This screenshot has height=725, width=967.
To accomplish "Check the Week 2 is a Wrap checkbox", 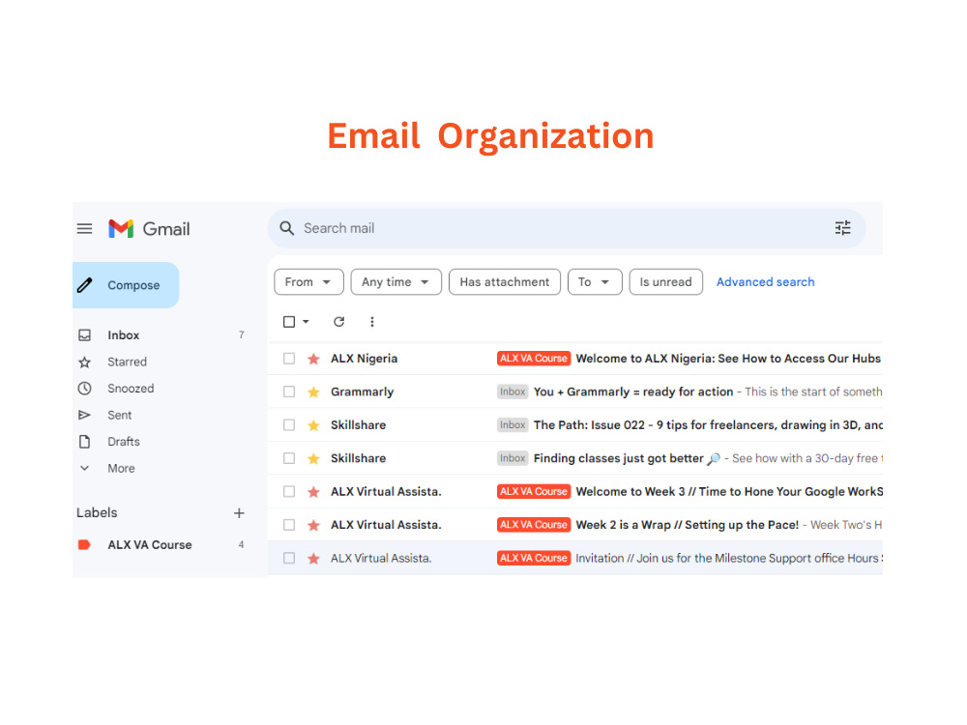I will 288,525.
